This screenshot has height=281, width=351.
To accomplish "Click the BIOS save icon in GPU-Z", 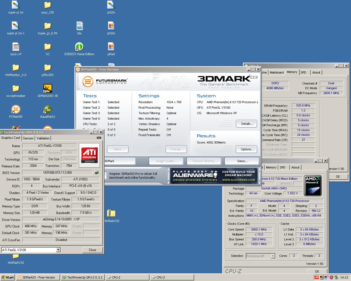I will [x=97, y=173].
